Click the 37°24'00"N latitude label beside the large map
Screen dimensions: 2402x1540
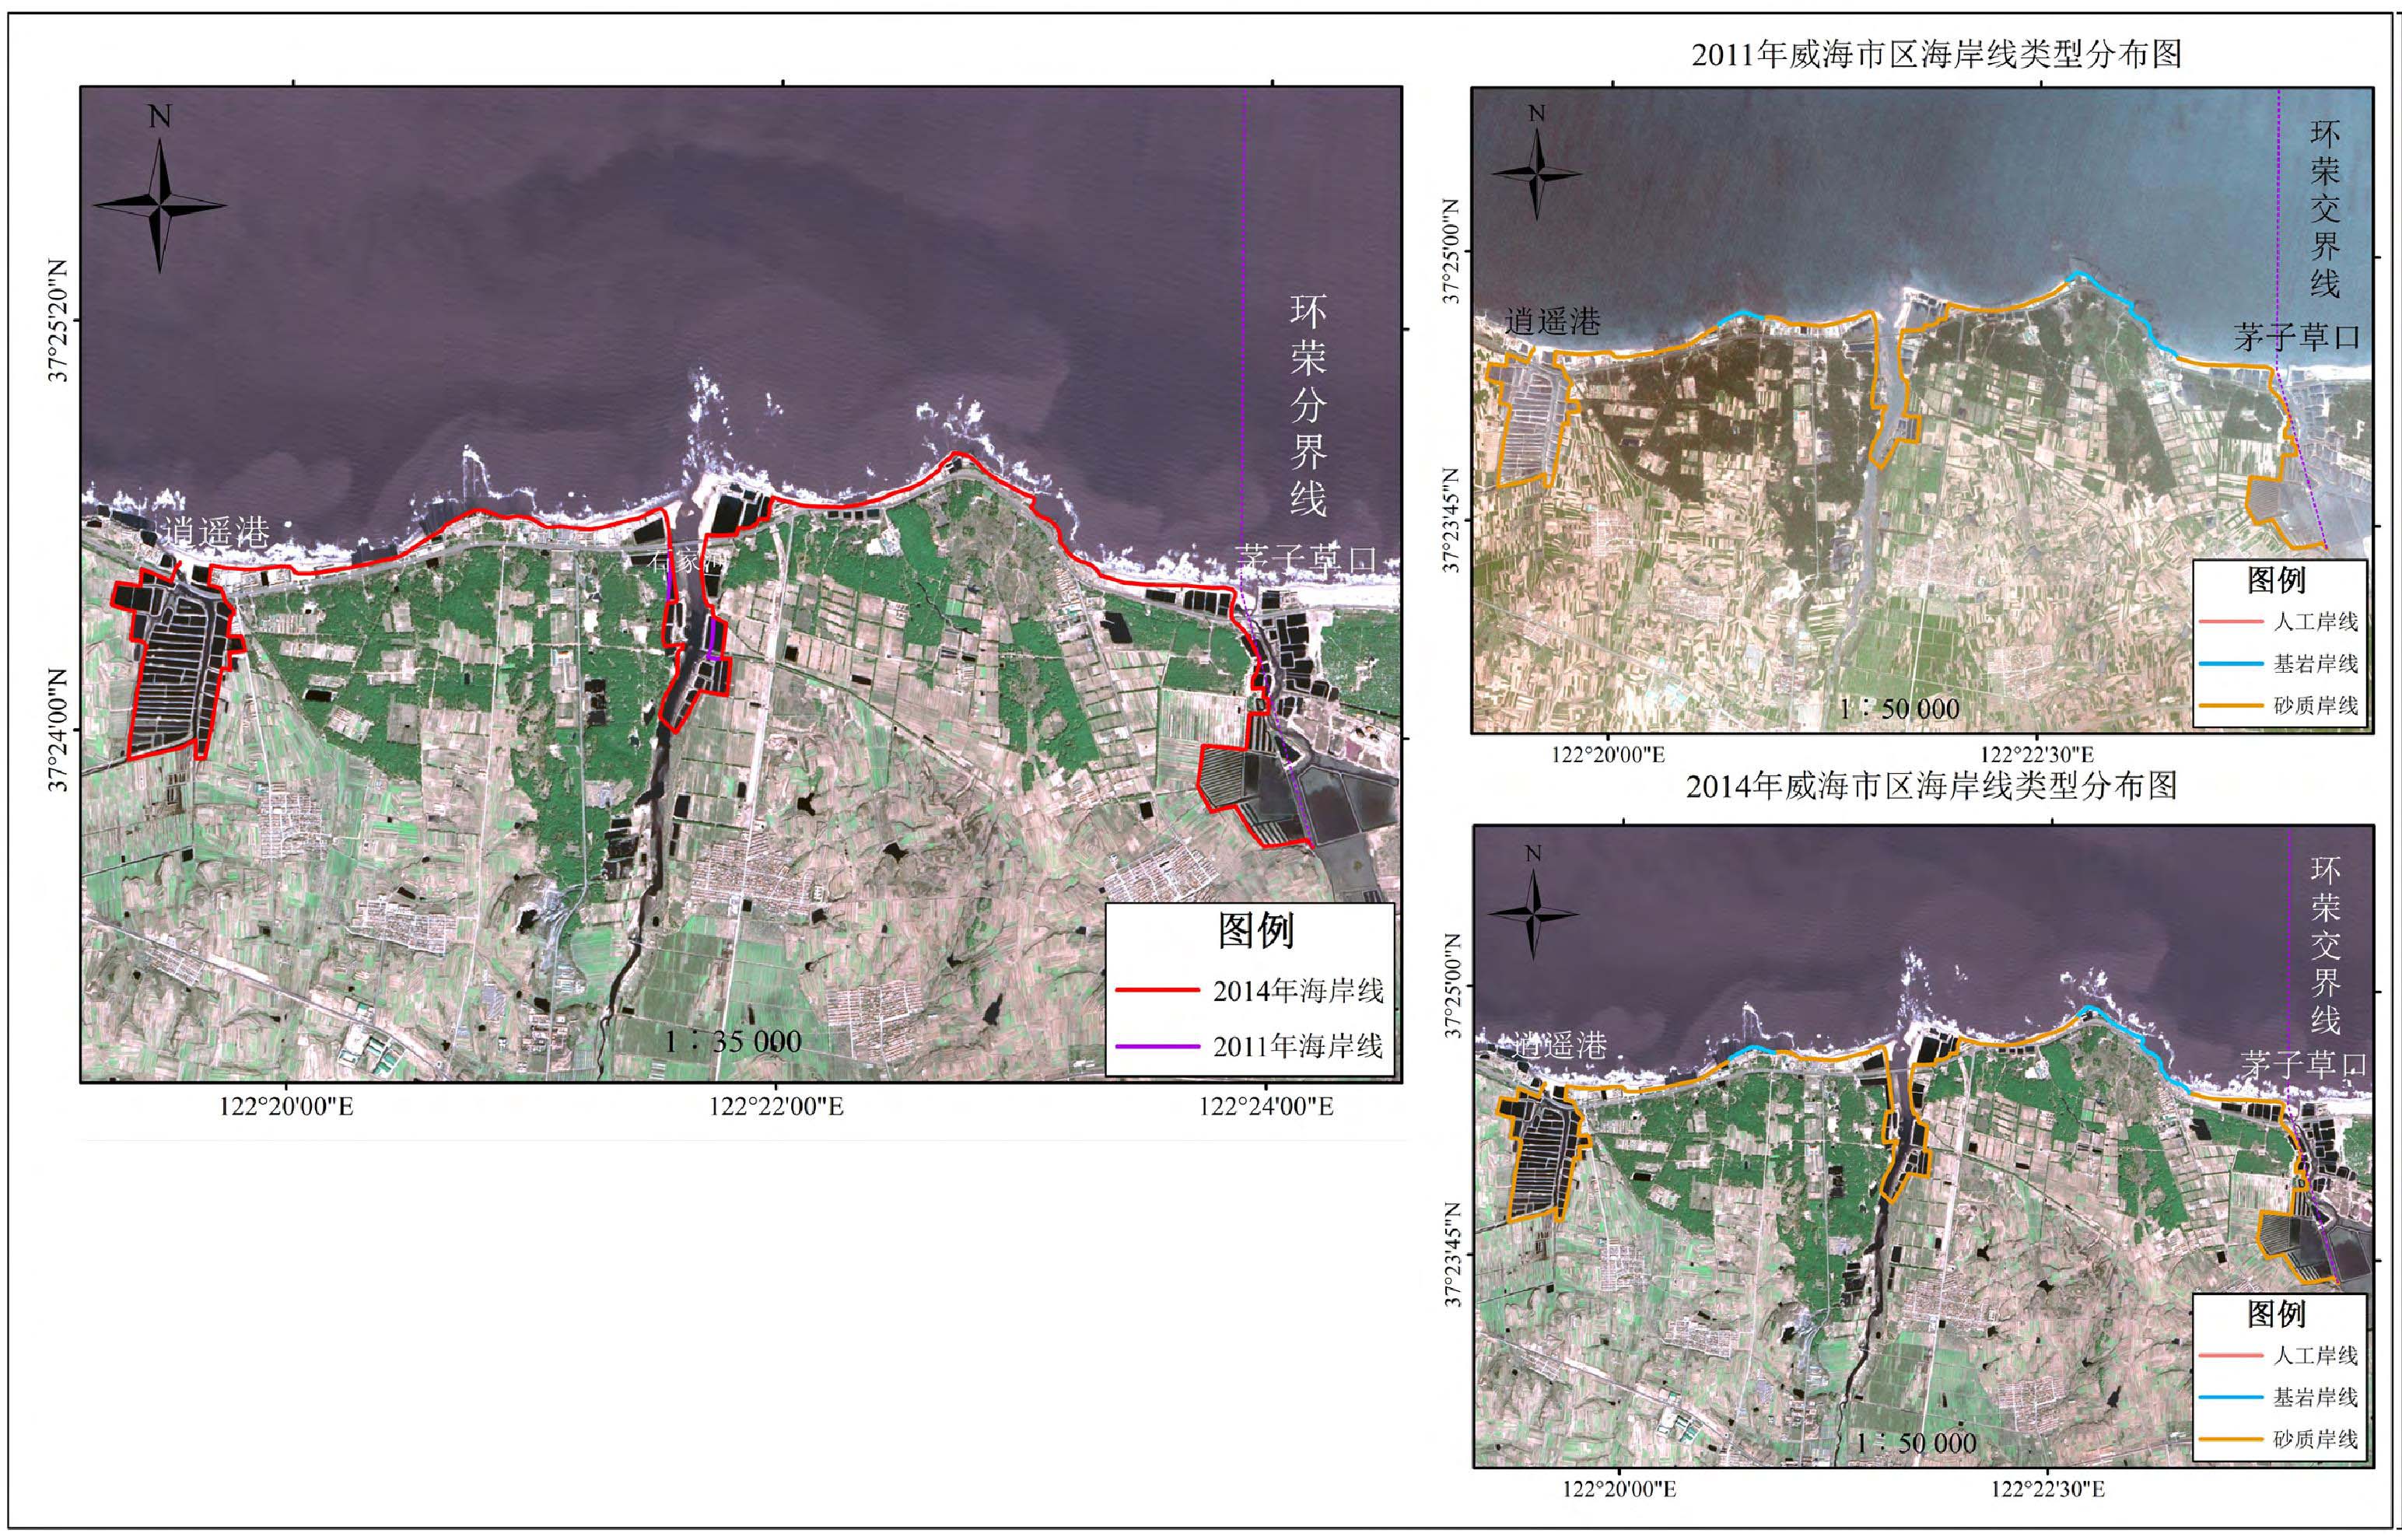click(x=59, y=731)
